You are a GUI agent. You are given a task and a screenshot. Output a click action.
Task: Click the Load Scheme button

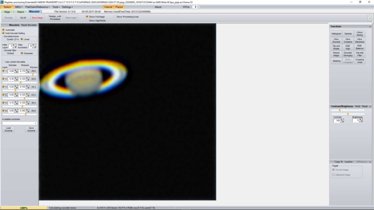coord(8,129)
